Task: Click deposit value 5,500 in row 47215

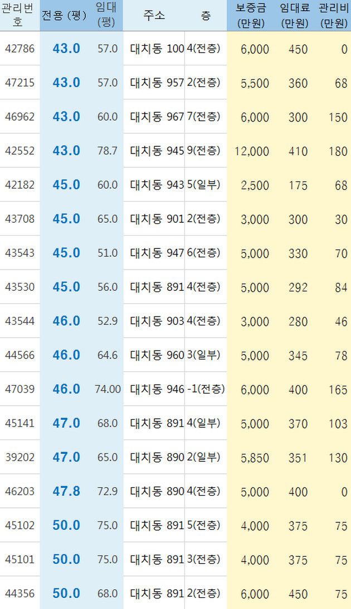Action: [255, 84]
